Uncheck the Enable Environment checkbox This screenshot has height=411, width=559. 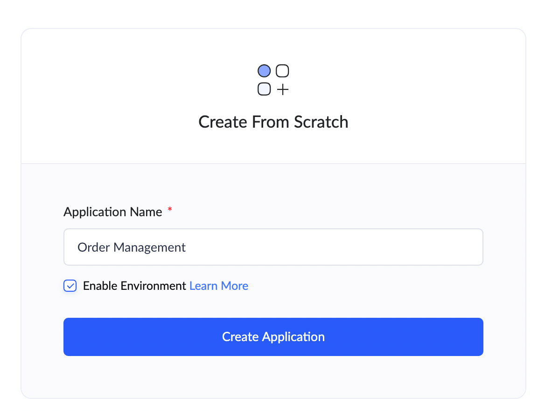(x=70, y=286)
